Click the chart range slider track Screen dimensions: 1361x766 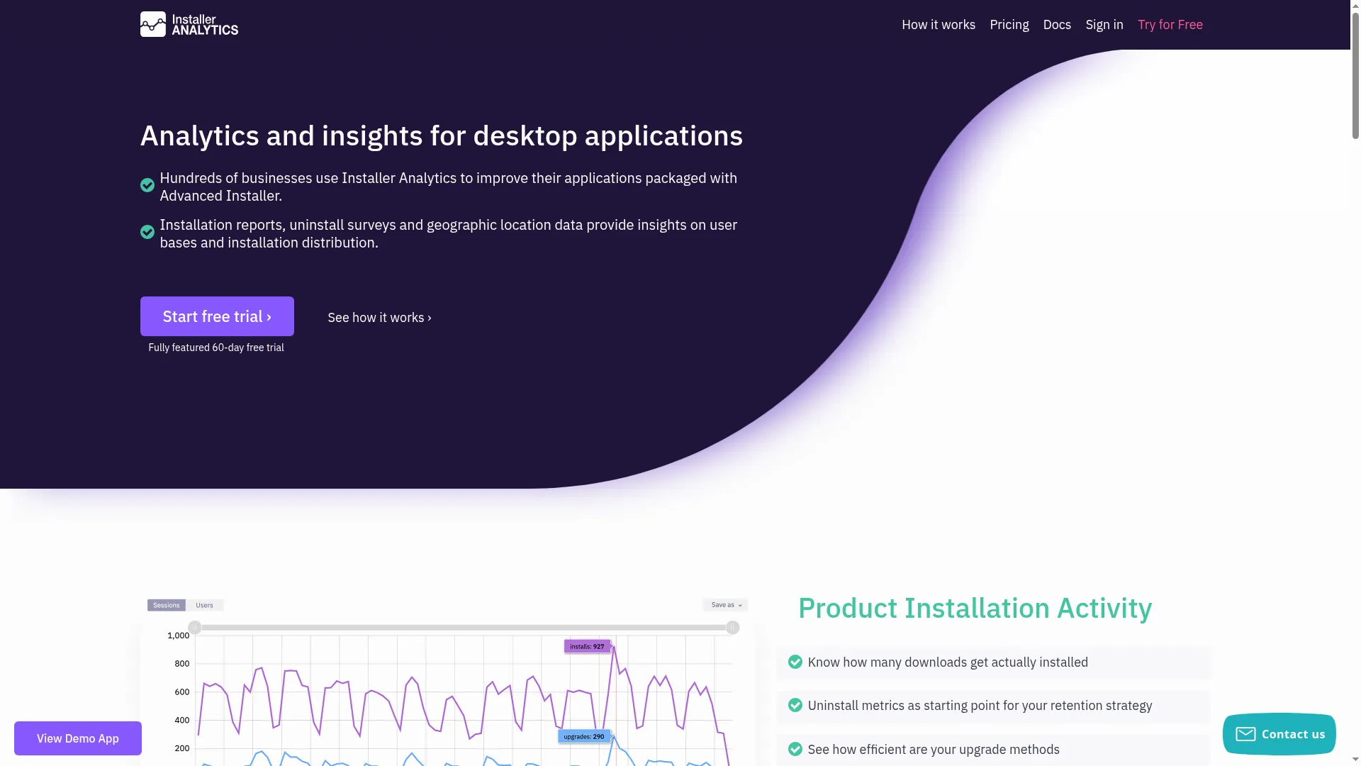464,628
